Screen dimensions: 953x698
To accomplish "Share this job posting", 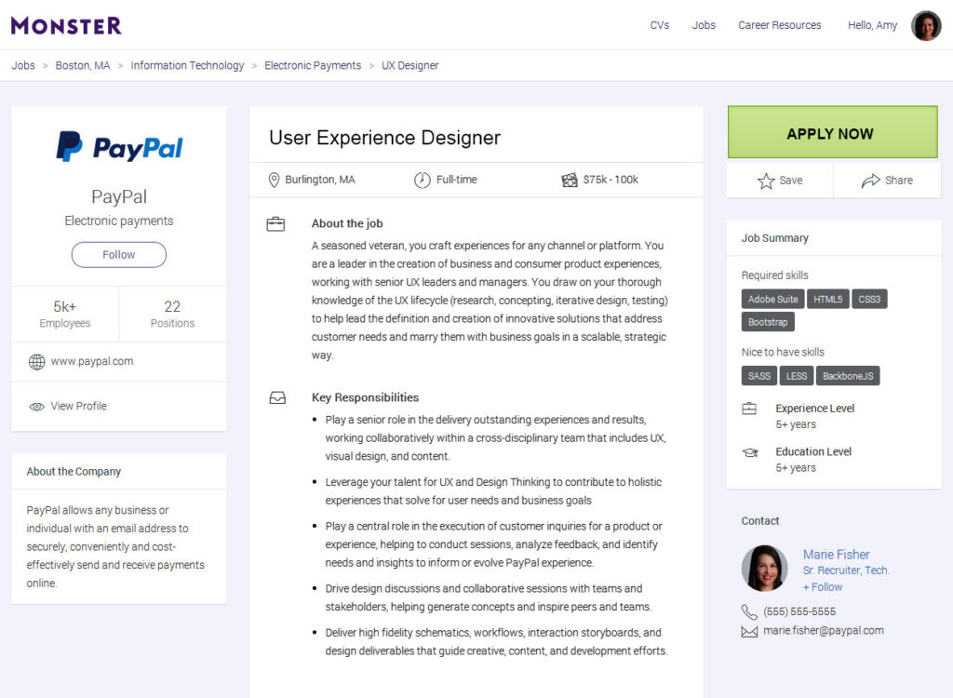I will (887, 181).
